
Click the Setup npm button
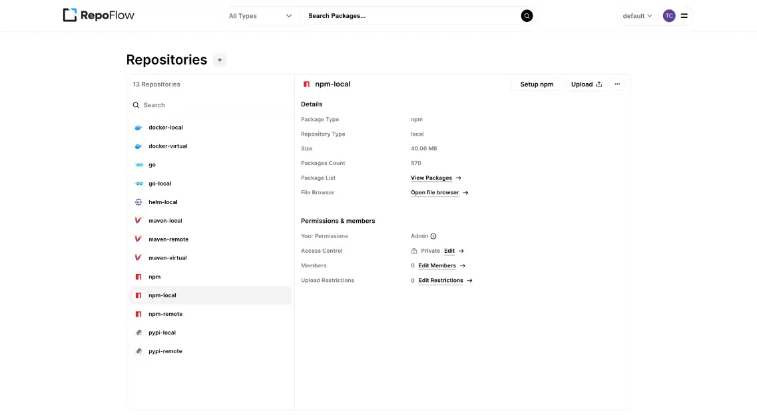[537, 84]
